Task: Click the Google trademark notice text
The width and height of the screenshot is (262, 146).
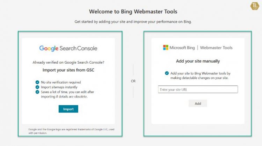Action: point(71,131)
